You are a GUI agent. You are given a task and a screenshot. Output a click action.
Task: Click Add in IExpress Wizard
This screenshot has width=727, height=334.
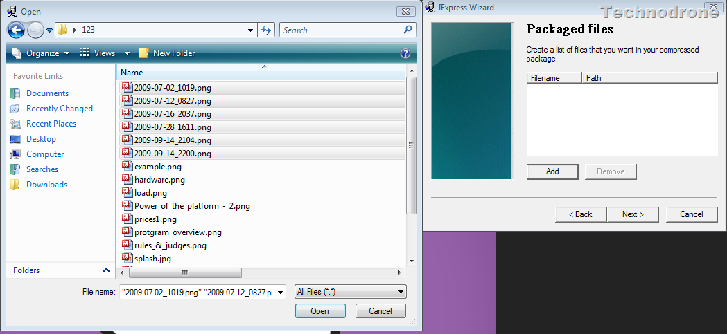pyautogui.click(x=552, y=171)
